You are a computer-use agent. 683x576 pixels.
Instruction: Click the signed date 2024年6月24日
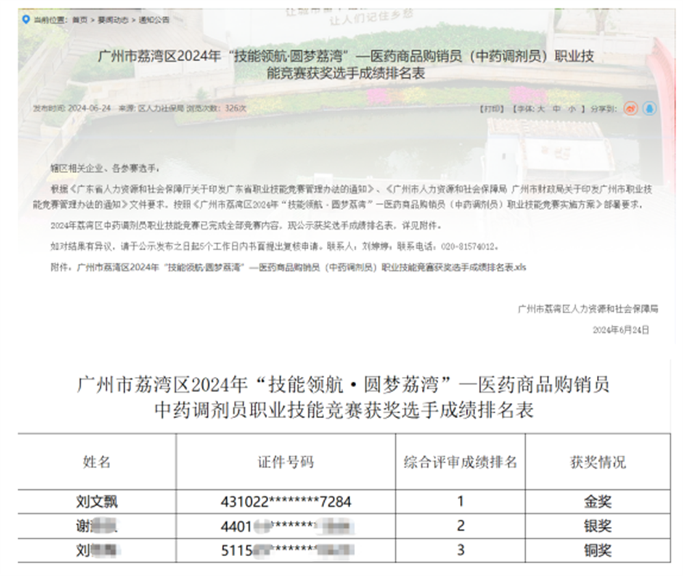coord(621,330)
